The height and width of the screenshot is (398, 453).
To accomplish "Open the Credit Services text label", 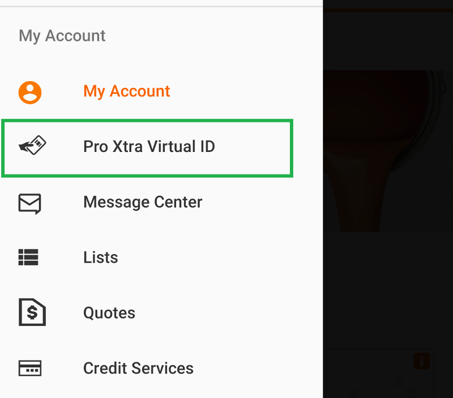I will tap(138, 369).
